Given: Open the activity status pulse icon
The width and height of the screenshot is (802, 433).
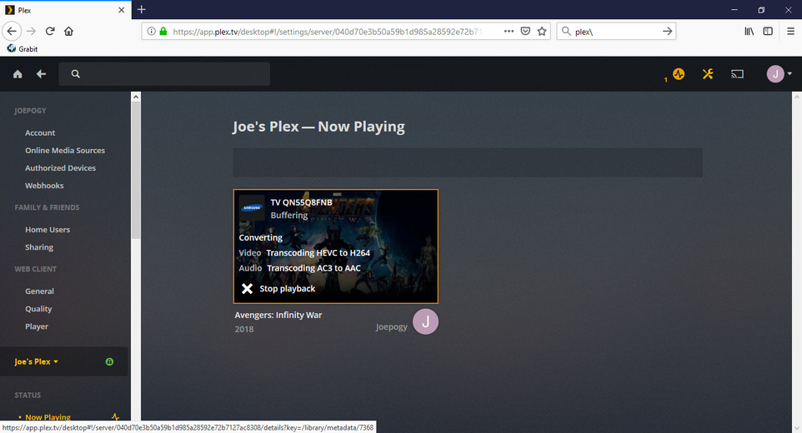Looking at the screenshot, I should pyautogui.click(x=679, y=74).
